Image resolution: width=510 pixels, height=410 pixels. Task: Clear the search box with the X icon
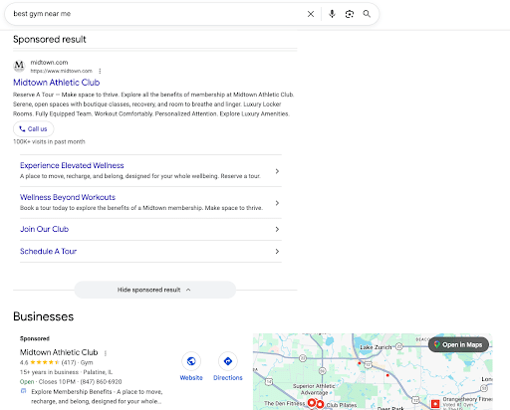[x=311, y=14]
